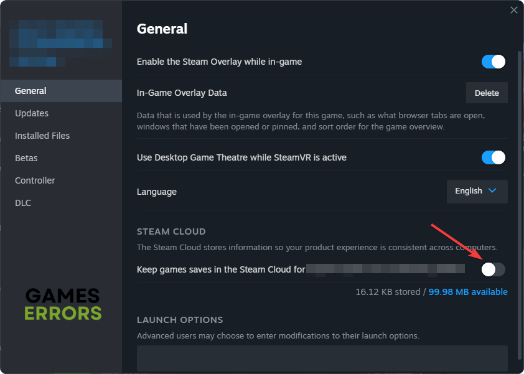Go to the Betas tab
This screenshot has height=374, width=524.
[x=26, y=158]
